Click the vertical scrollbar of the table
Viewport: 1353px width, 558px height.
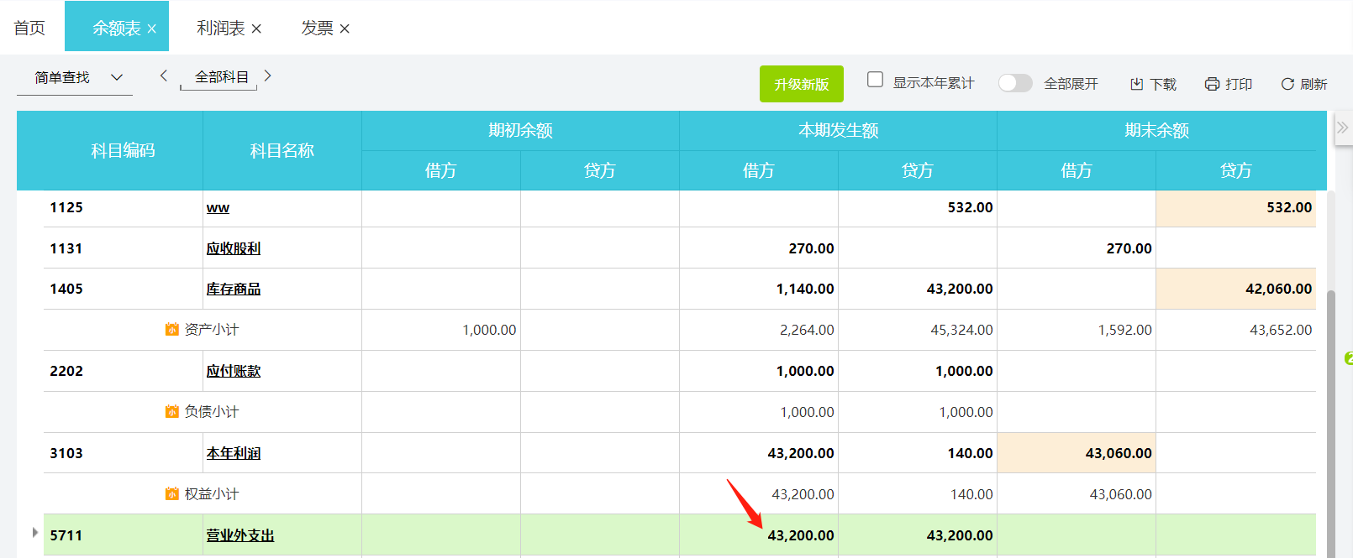[x=1330, y=420]
